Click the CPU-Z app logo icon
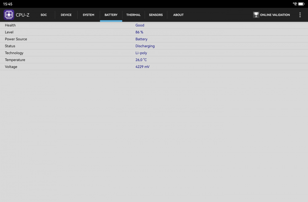The image size is (308, 202). click(9, 15)
